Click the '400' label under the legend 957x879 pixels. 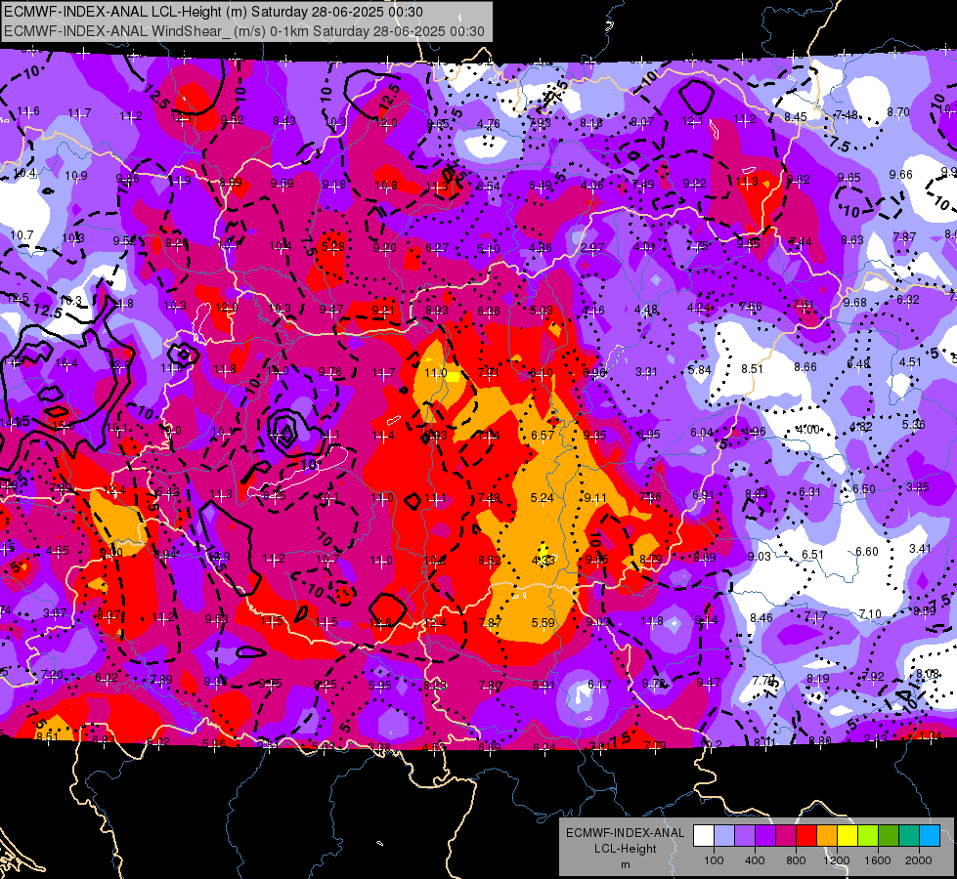click(755, 860)
